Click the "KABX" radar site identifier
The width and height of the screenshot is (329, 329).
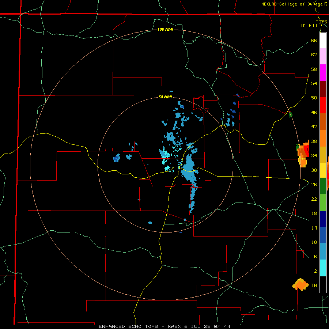pos(175,326)
